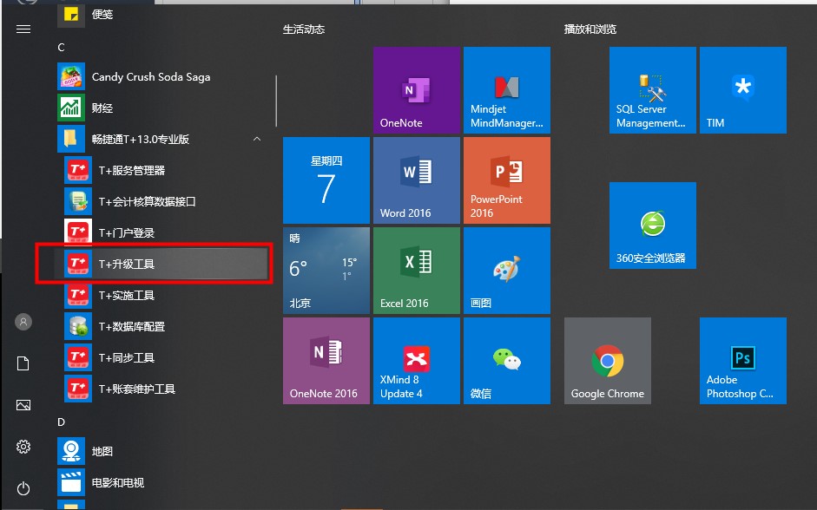
Task: Click the Power icon
Action: tap(23, 488)
